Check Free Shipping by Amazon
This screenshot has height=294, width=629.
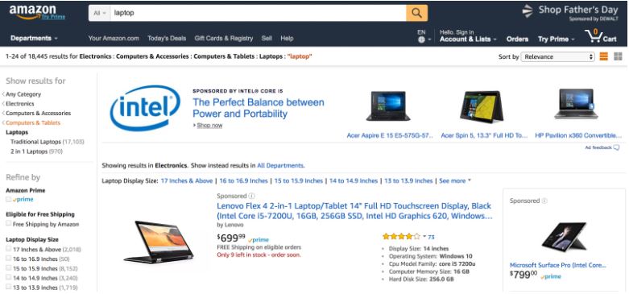pyautogui.click(x=8, y=223)
